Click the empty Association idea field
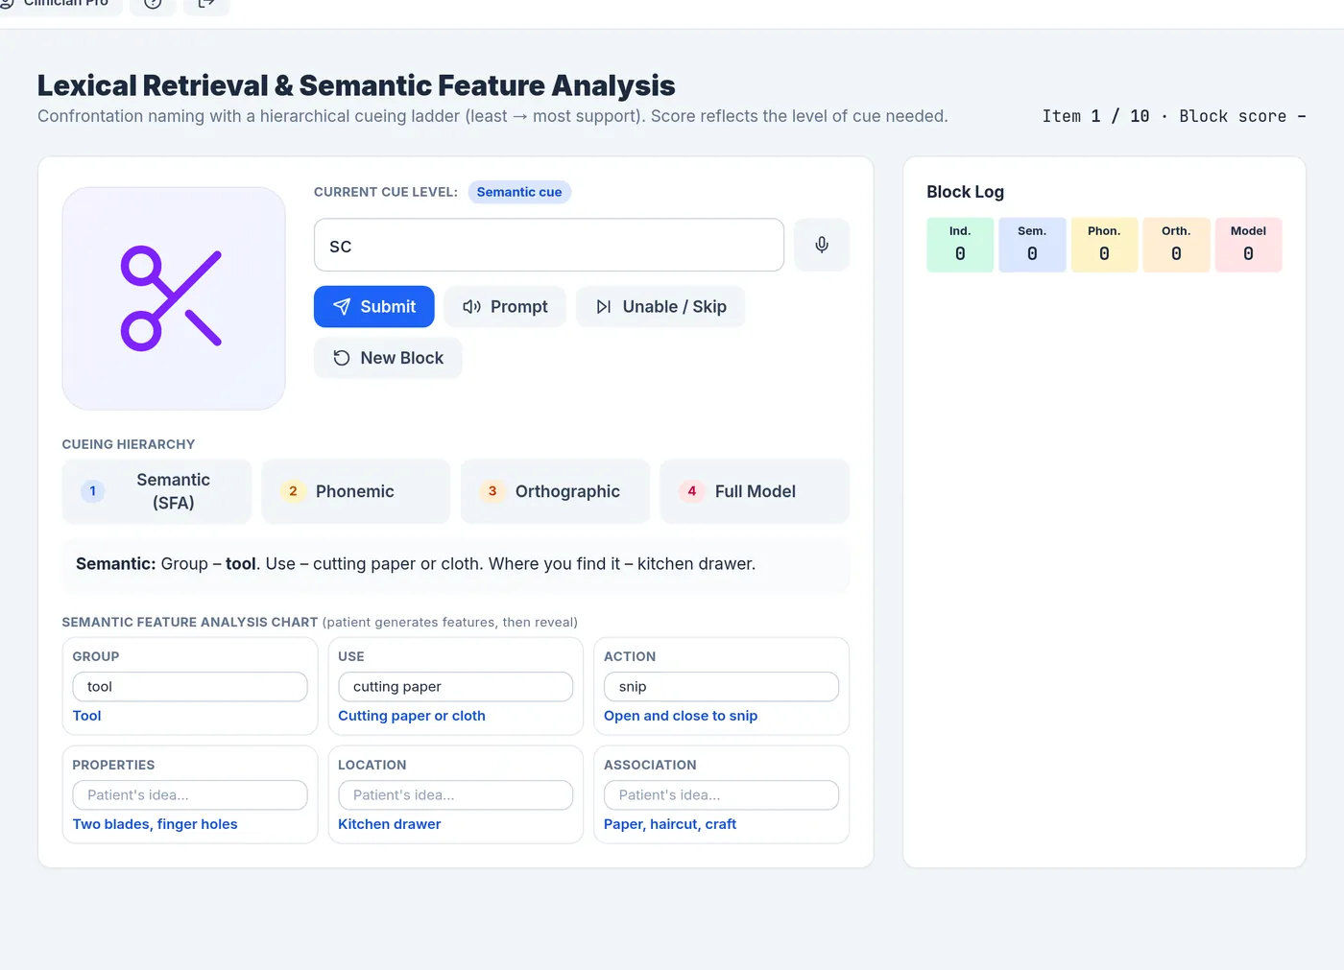The image size is (1344, 970). (721, 795)
